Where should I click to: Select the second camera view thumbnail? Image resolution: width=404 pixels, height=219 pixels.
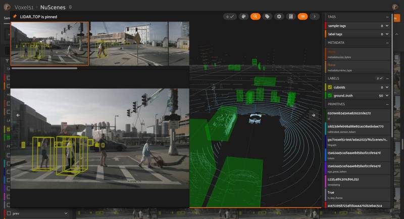(129, 43)
